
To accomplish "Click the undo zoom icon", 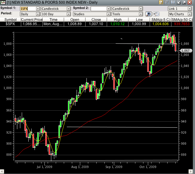I will click(x=155, y=14).
